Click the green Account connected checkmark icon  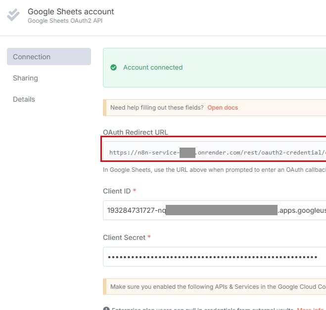point(113,68)
